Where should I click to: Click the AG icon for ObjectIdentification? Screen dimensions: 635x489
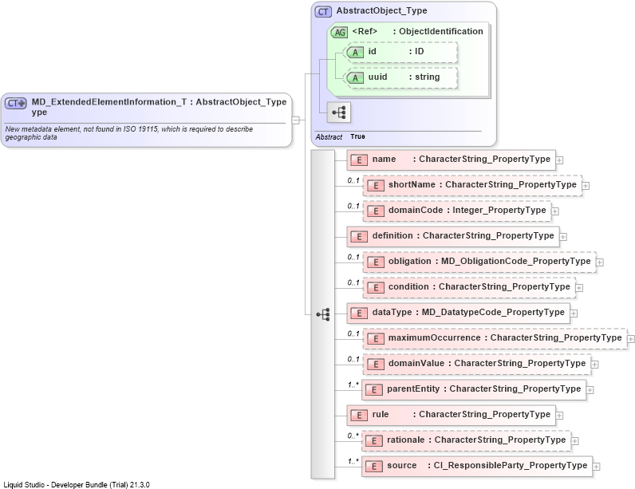pos(339,33)
